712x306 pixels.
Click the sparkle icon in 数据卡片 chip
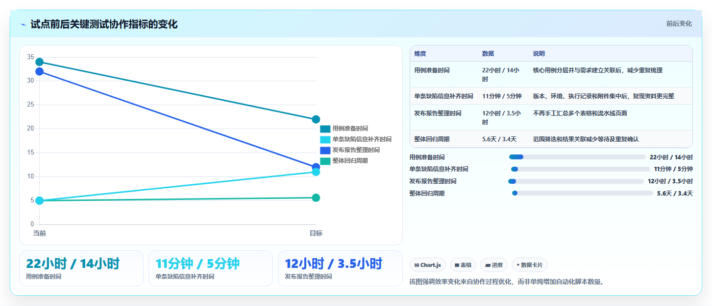point(518,265)
